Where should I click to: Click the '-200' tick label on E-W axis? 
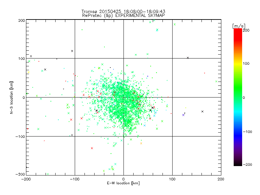pyautogui.click(x=26, y=179)
